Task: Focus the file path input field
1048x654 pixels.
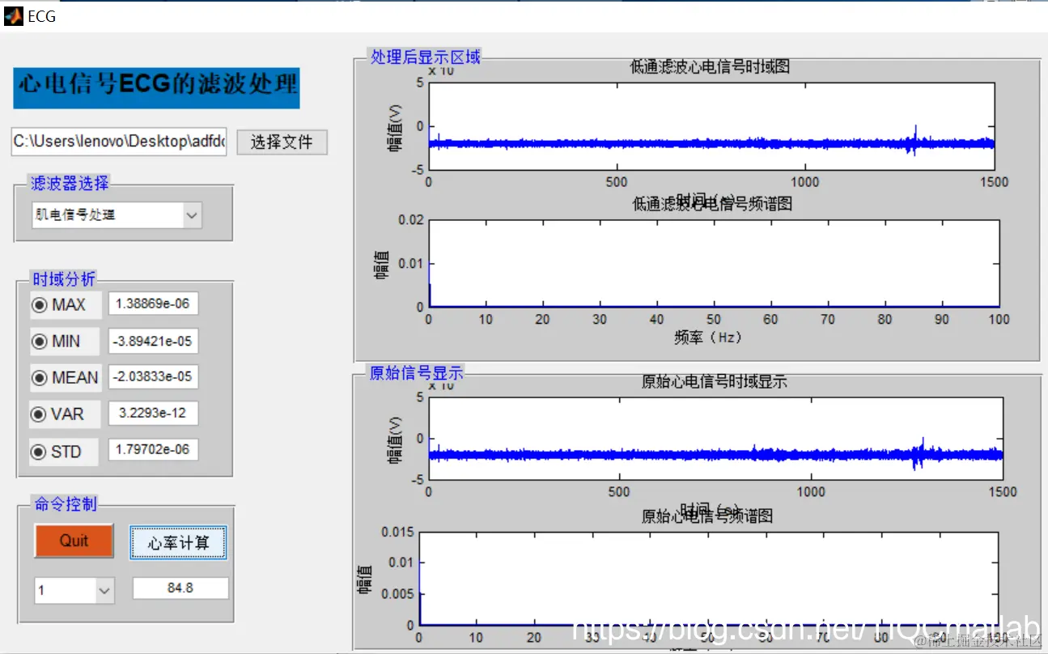Action: [x=119, y=142]
